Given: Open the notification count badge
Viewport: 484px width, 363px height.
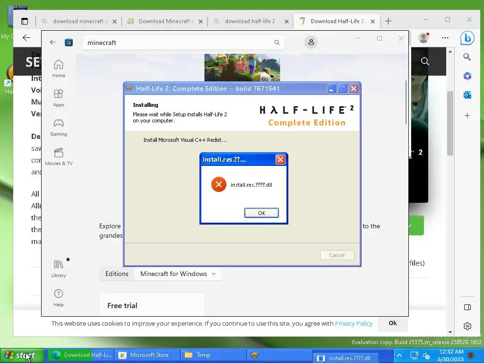Looking at the screenshot, I should point(471,355).
